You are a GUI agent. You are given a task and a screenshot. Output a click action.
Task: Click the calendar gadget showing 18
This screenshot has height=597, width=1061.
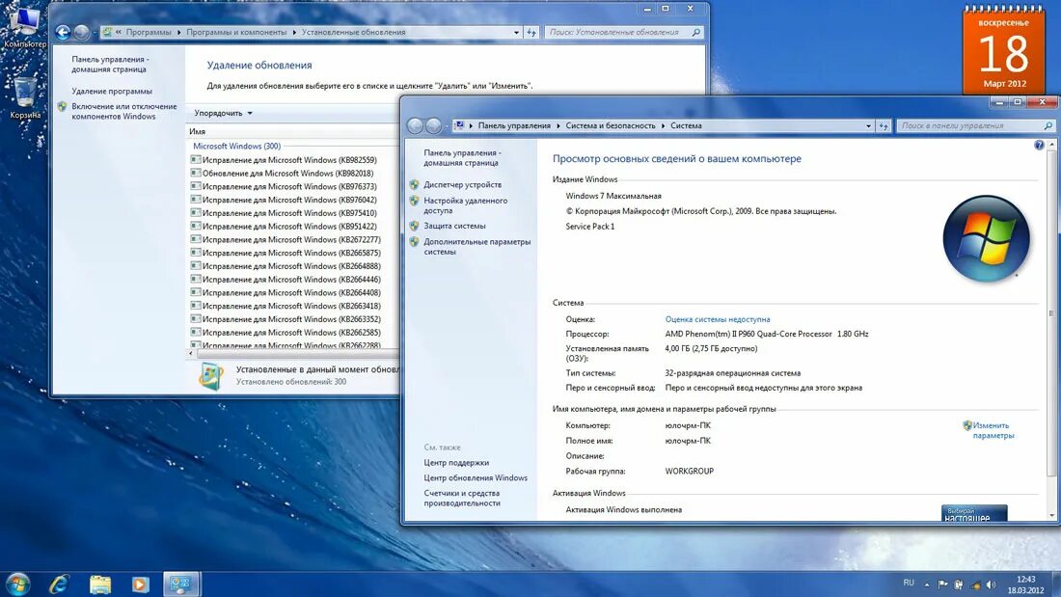(1004, 50)
